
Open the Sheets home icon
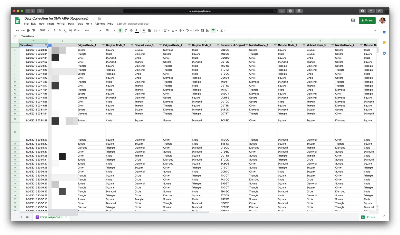(17, 21)
